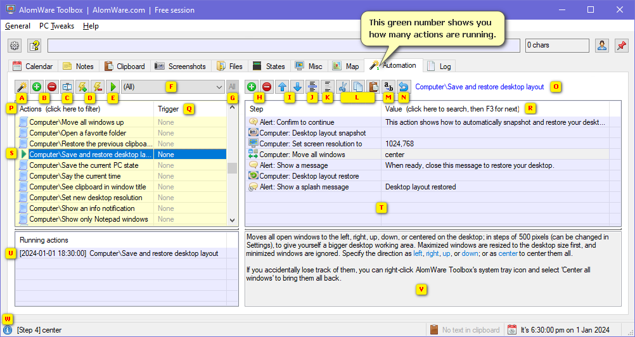635x337 pixels.
Task: Delete the selected action with red minus
Action: (52, 87)
